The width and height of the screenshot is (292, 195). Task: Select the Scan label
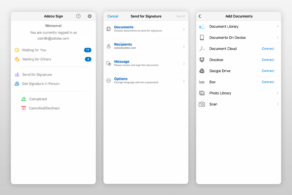pos(213,104)
